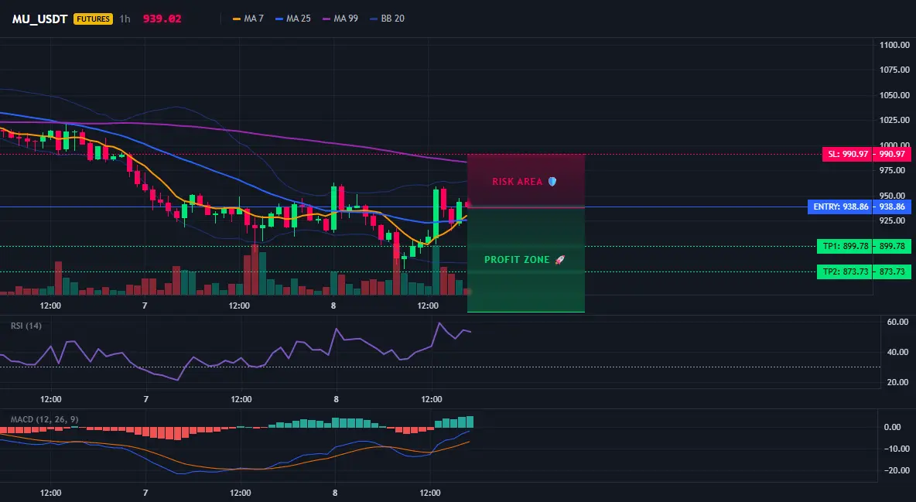Image resolution: width=916 pixels, height=502 pixels.
Task: Select the 1h timeframe label
Action: coord(125,19)
